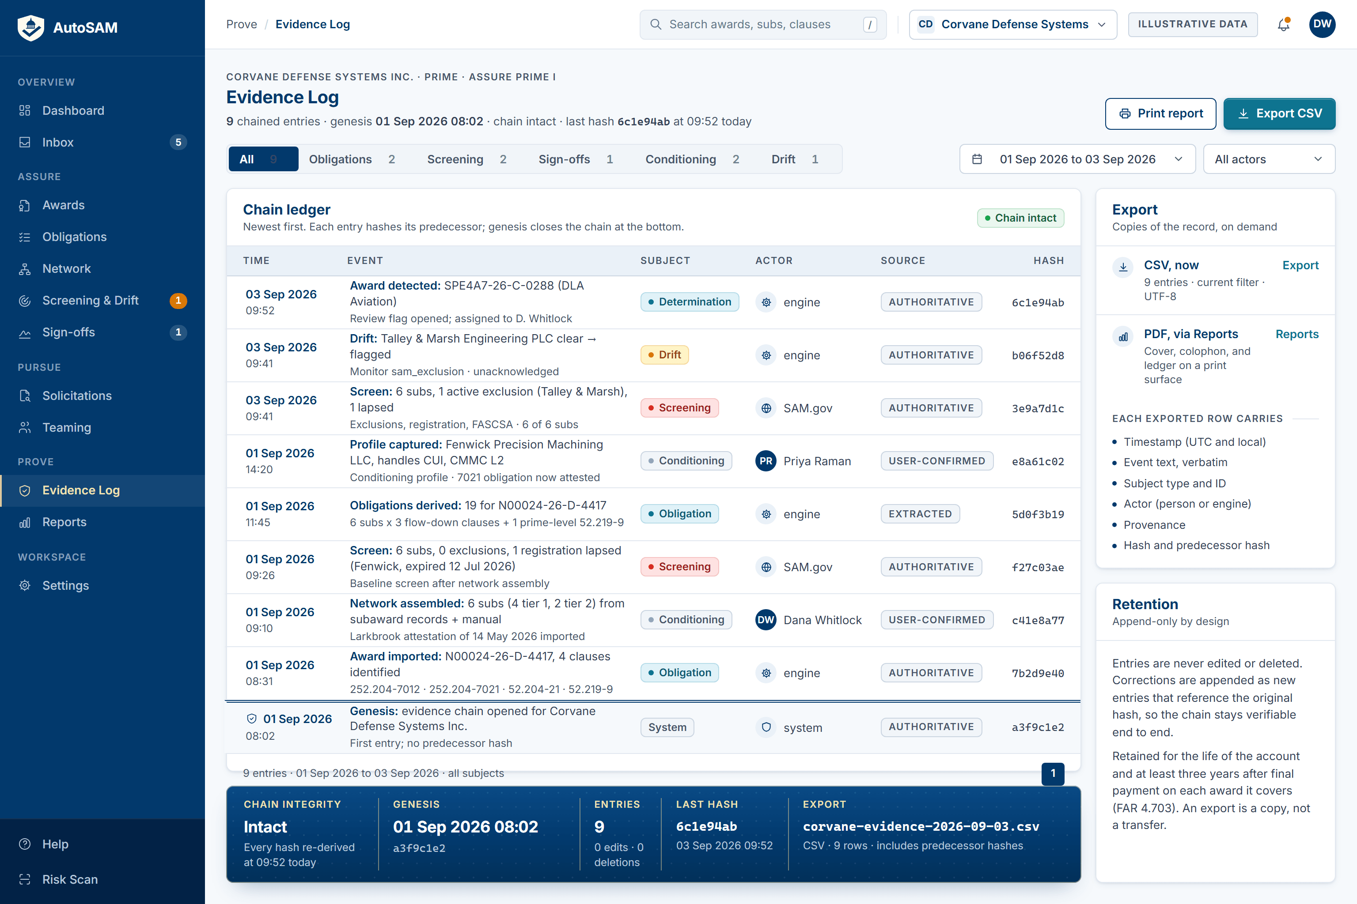
Task: Click the System subject tag
Action: click(x=667, y=727)
